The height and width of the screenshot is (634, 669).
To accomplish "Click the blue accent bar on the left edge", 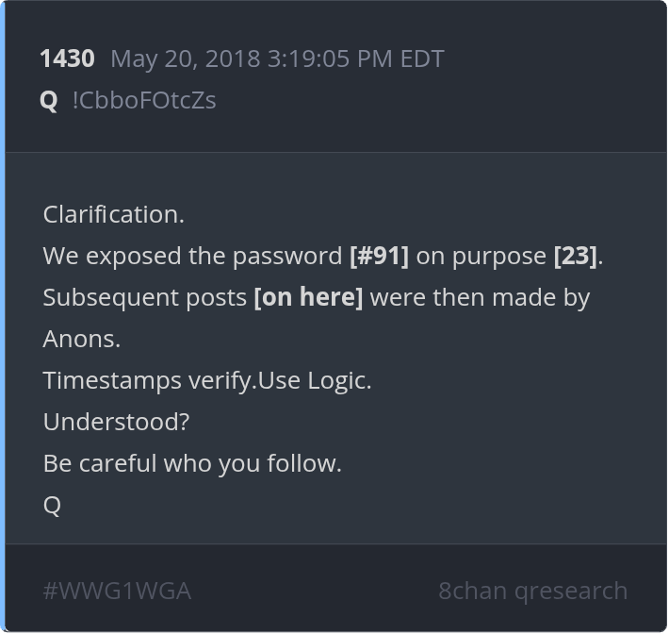I will click(3, 317).
